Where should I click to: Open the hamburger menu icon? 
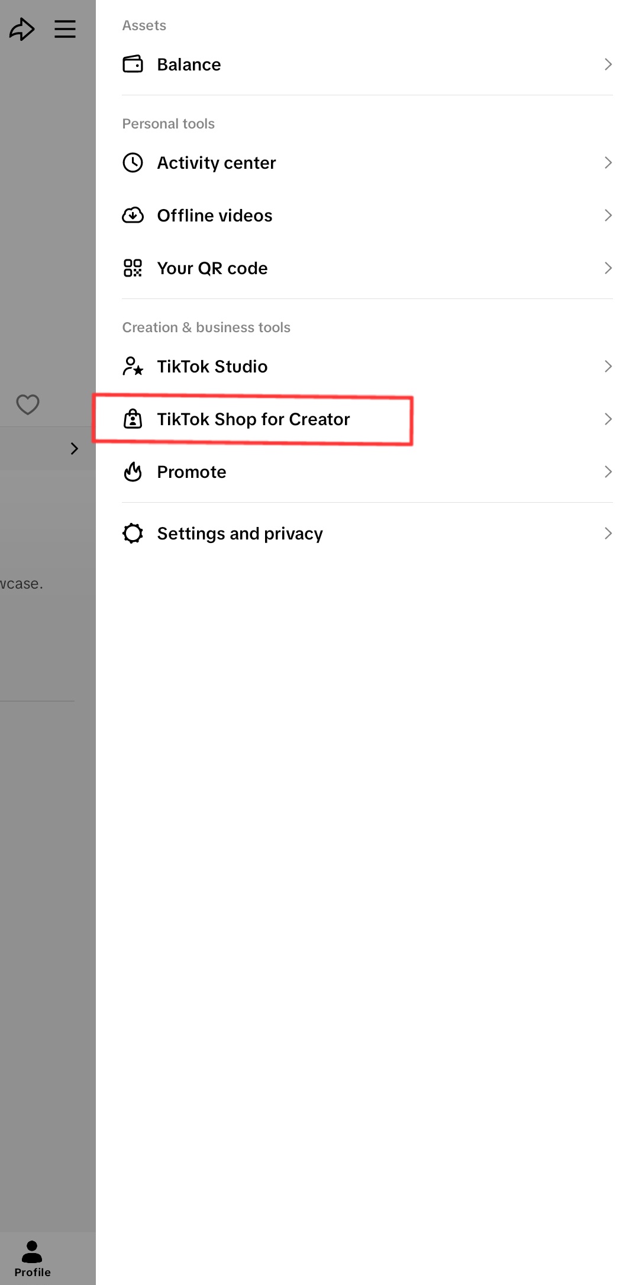(65, 29)
